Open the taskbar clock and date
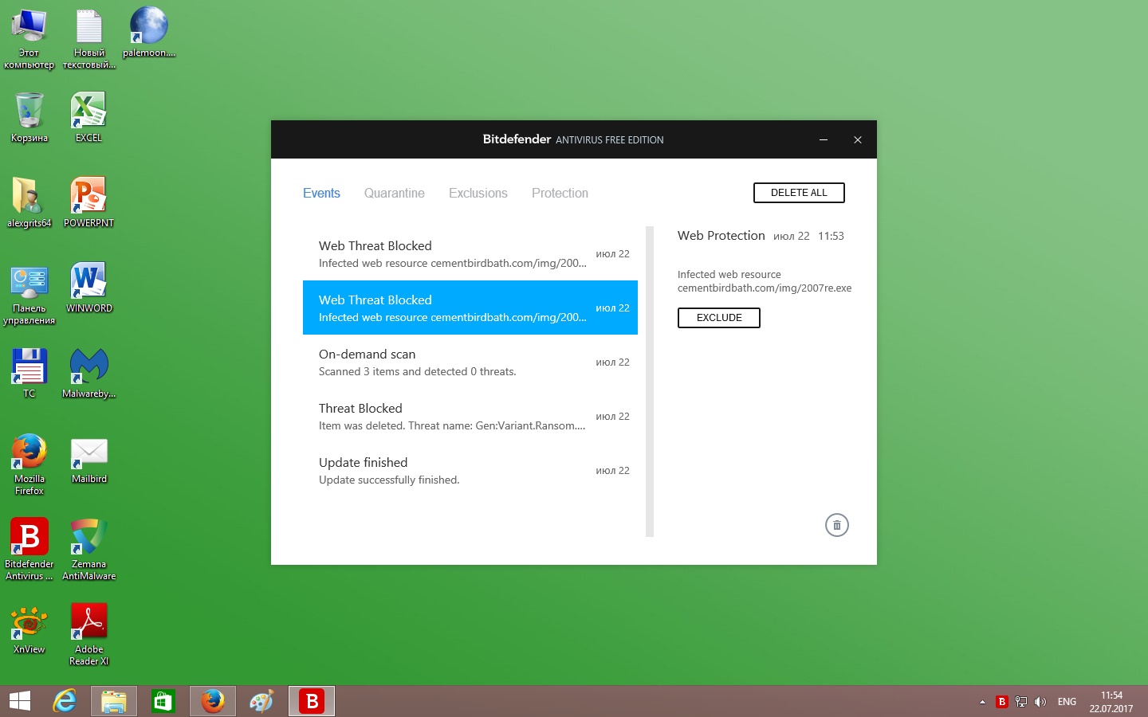Image resolution: width=1148 pixels, height=717 pixels. 1111,702
